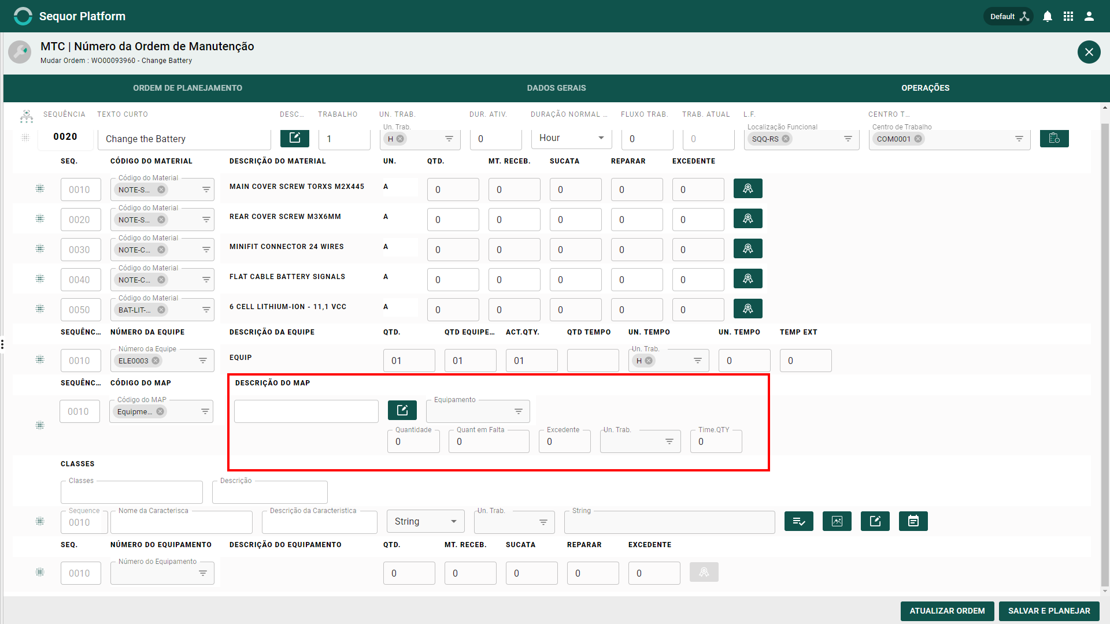Click the edit icon in the characteristics row

click(x=875, y=521)
